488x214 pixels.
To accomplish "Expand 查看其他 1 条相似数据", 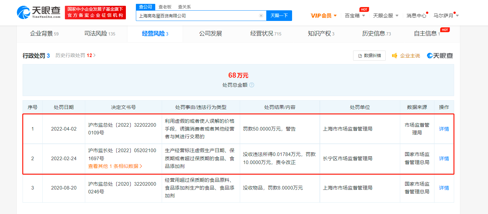I will 115,166.
